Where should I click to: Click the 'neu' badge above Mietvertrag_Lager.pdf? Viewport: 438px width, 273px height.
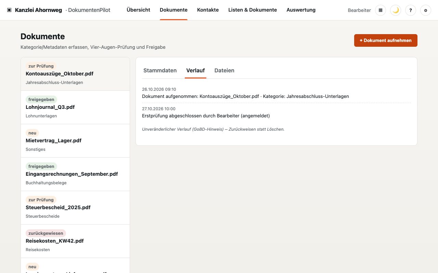tap(33, 133)
